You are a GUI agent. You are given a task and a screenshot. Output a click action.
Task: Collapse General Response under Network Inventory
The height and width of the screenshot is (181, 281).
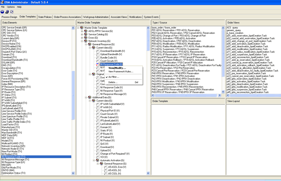[x=86, y=44]
